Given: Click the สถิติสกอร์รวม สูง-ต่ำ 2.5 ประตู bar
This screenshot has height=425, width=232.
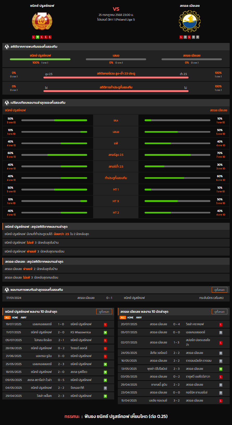Looking at the screenshot, I should (116, 77).
